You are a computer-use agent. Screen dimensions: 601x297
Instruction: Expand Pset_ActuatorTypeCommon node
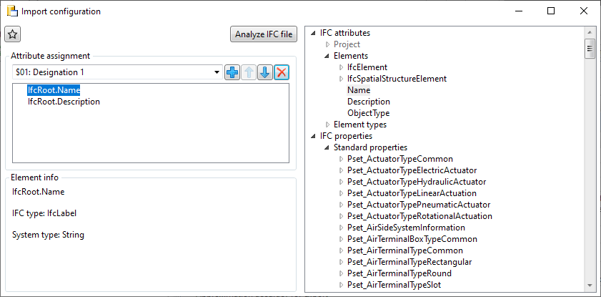341,159
